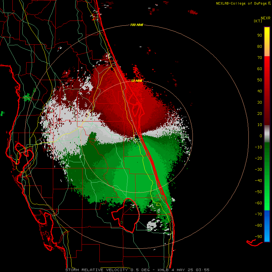Click the '-70' value on the velocity scale
The height and width of the screenshot is (272, 272).
(x=258, y=214)
